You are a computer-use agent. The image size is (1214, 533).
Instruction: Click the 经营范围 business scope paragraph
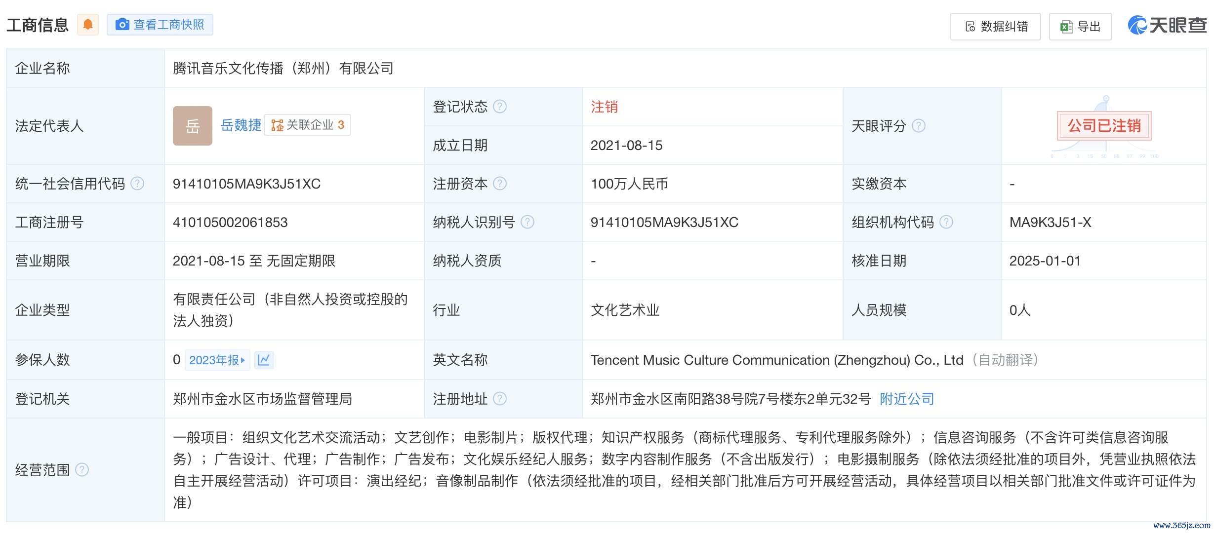[x=684, y=470]
